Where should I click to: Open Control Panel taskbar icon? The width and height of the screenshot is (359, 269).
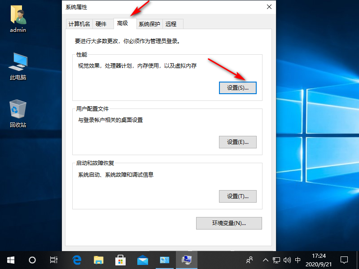pyautogui.click(x=164, y=260)
